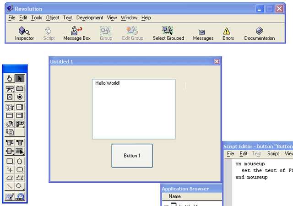293x206 pixels.
Task: Choose the combo box tool
Action: coord(10,151)
